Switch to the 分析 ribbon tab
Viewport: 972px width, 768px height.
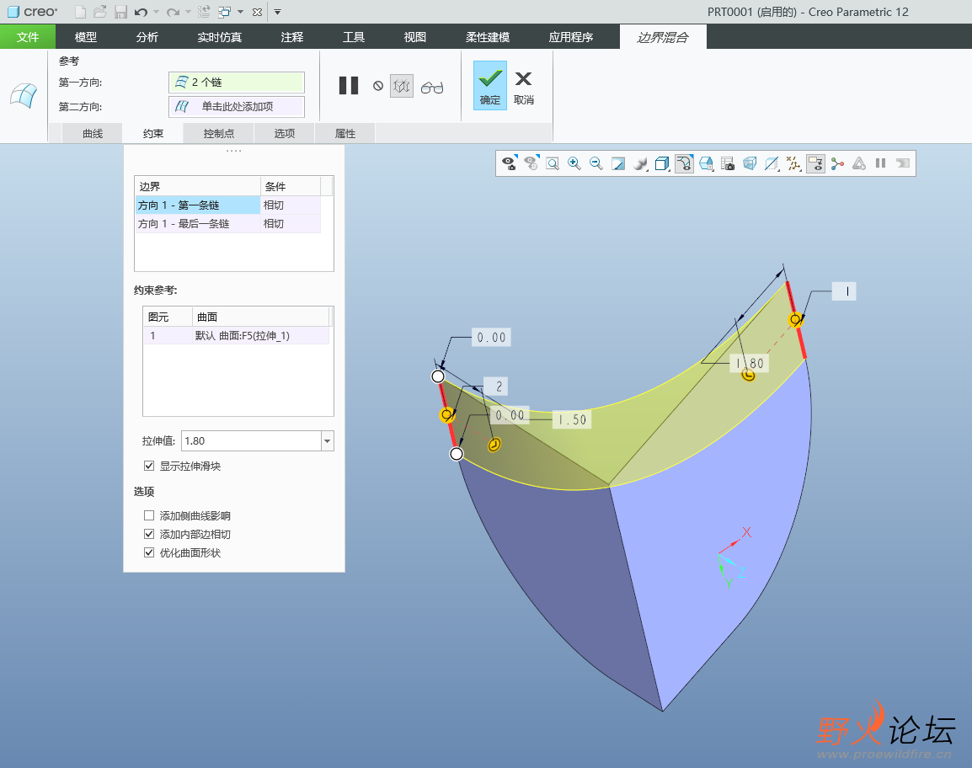pyautogui.click(x=147, y=36)
